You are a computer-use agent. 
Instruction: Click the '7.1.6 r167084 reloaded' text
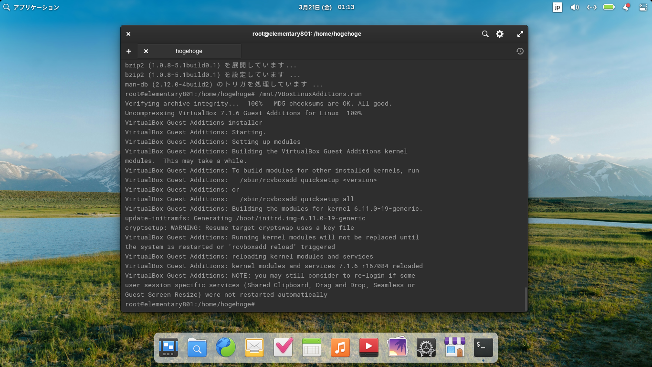point(381,266)
